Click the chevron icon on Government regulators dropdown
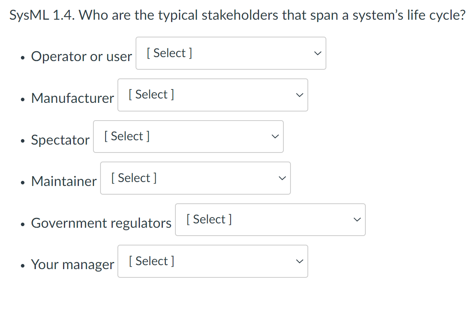 pyautogui.click(x=357, y=219)
